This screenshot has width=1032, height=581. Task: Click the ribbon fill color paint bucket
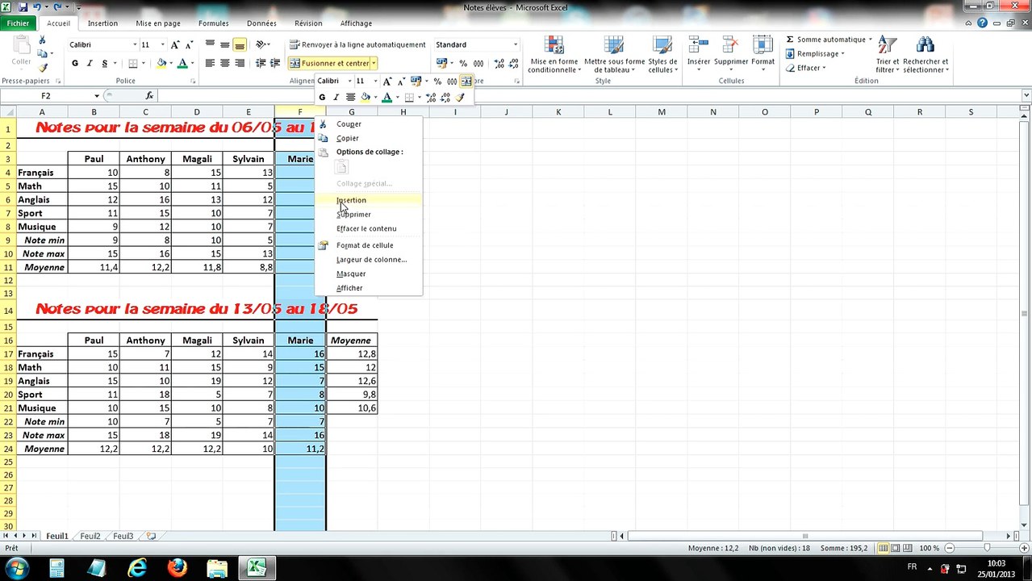click(161, 63)
